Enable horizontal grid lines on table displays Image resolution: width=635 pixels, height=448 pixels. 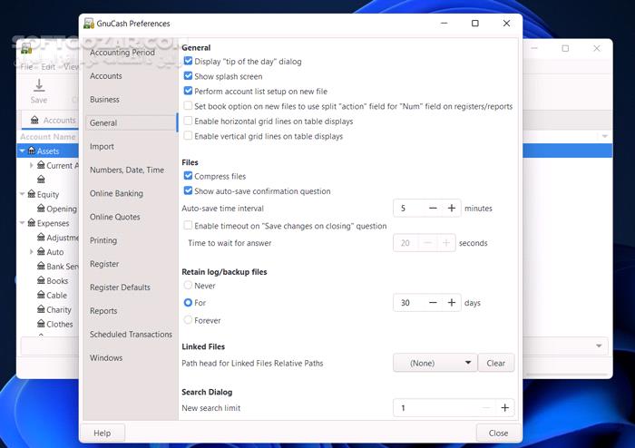[188, 121]
